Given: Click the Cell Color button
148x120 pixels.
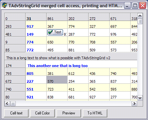Looking at the screenshot, I should pos(42,113).
